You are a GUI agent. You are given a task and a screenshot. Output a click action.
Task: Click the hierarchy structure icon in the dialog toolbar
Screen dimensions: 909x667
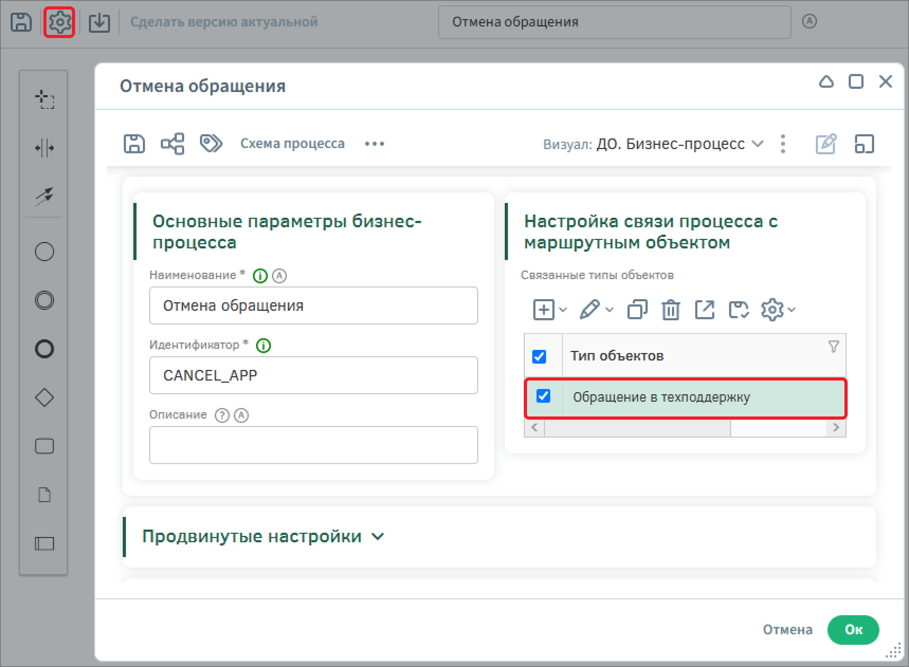click(172, 144)
